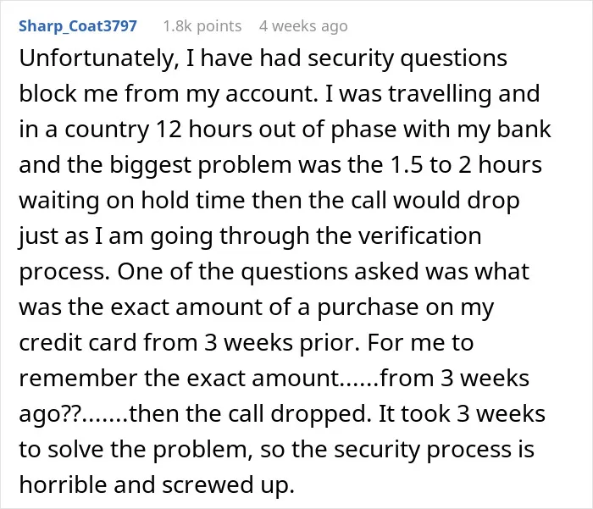Click the 1.8k points score
This screenshot has width=593, height=509.
point(202,26)
